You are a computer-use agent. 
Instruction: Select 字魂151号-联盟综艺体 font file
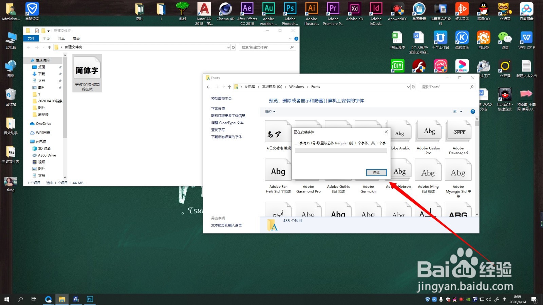tap(87, 74)
